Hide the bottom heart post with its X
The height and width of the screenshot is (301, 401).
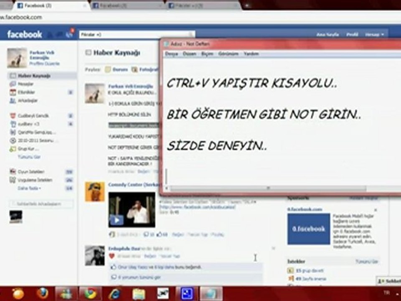[273, 248]
